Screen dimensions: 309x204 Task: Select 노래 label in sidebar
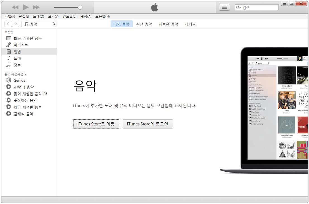tap(17, 58)
